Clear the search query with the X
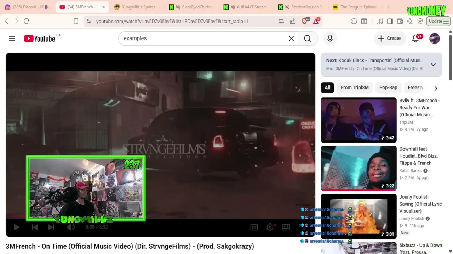Image resolution: width=453 pixels, height=254 pixels. point(291,38)
